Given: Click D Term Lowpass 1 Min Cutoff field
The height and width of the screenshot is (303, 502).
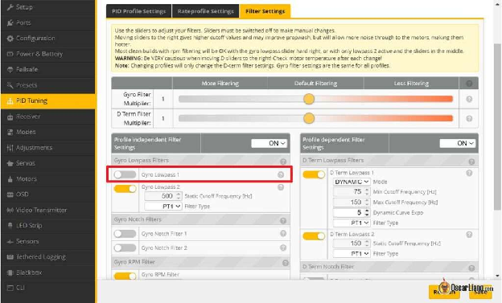Looking at the screenshot, I should click(x=352, y=192).
